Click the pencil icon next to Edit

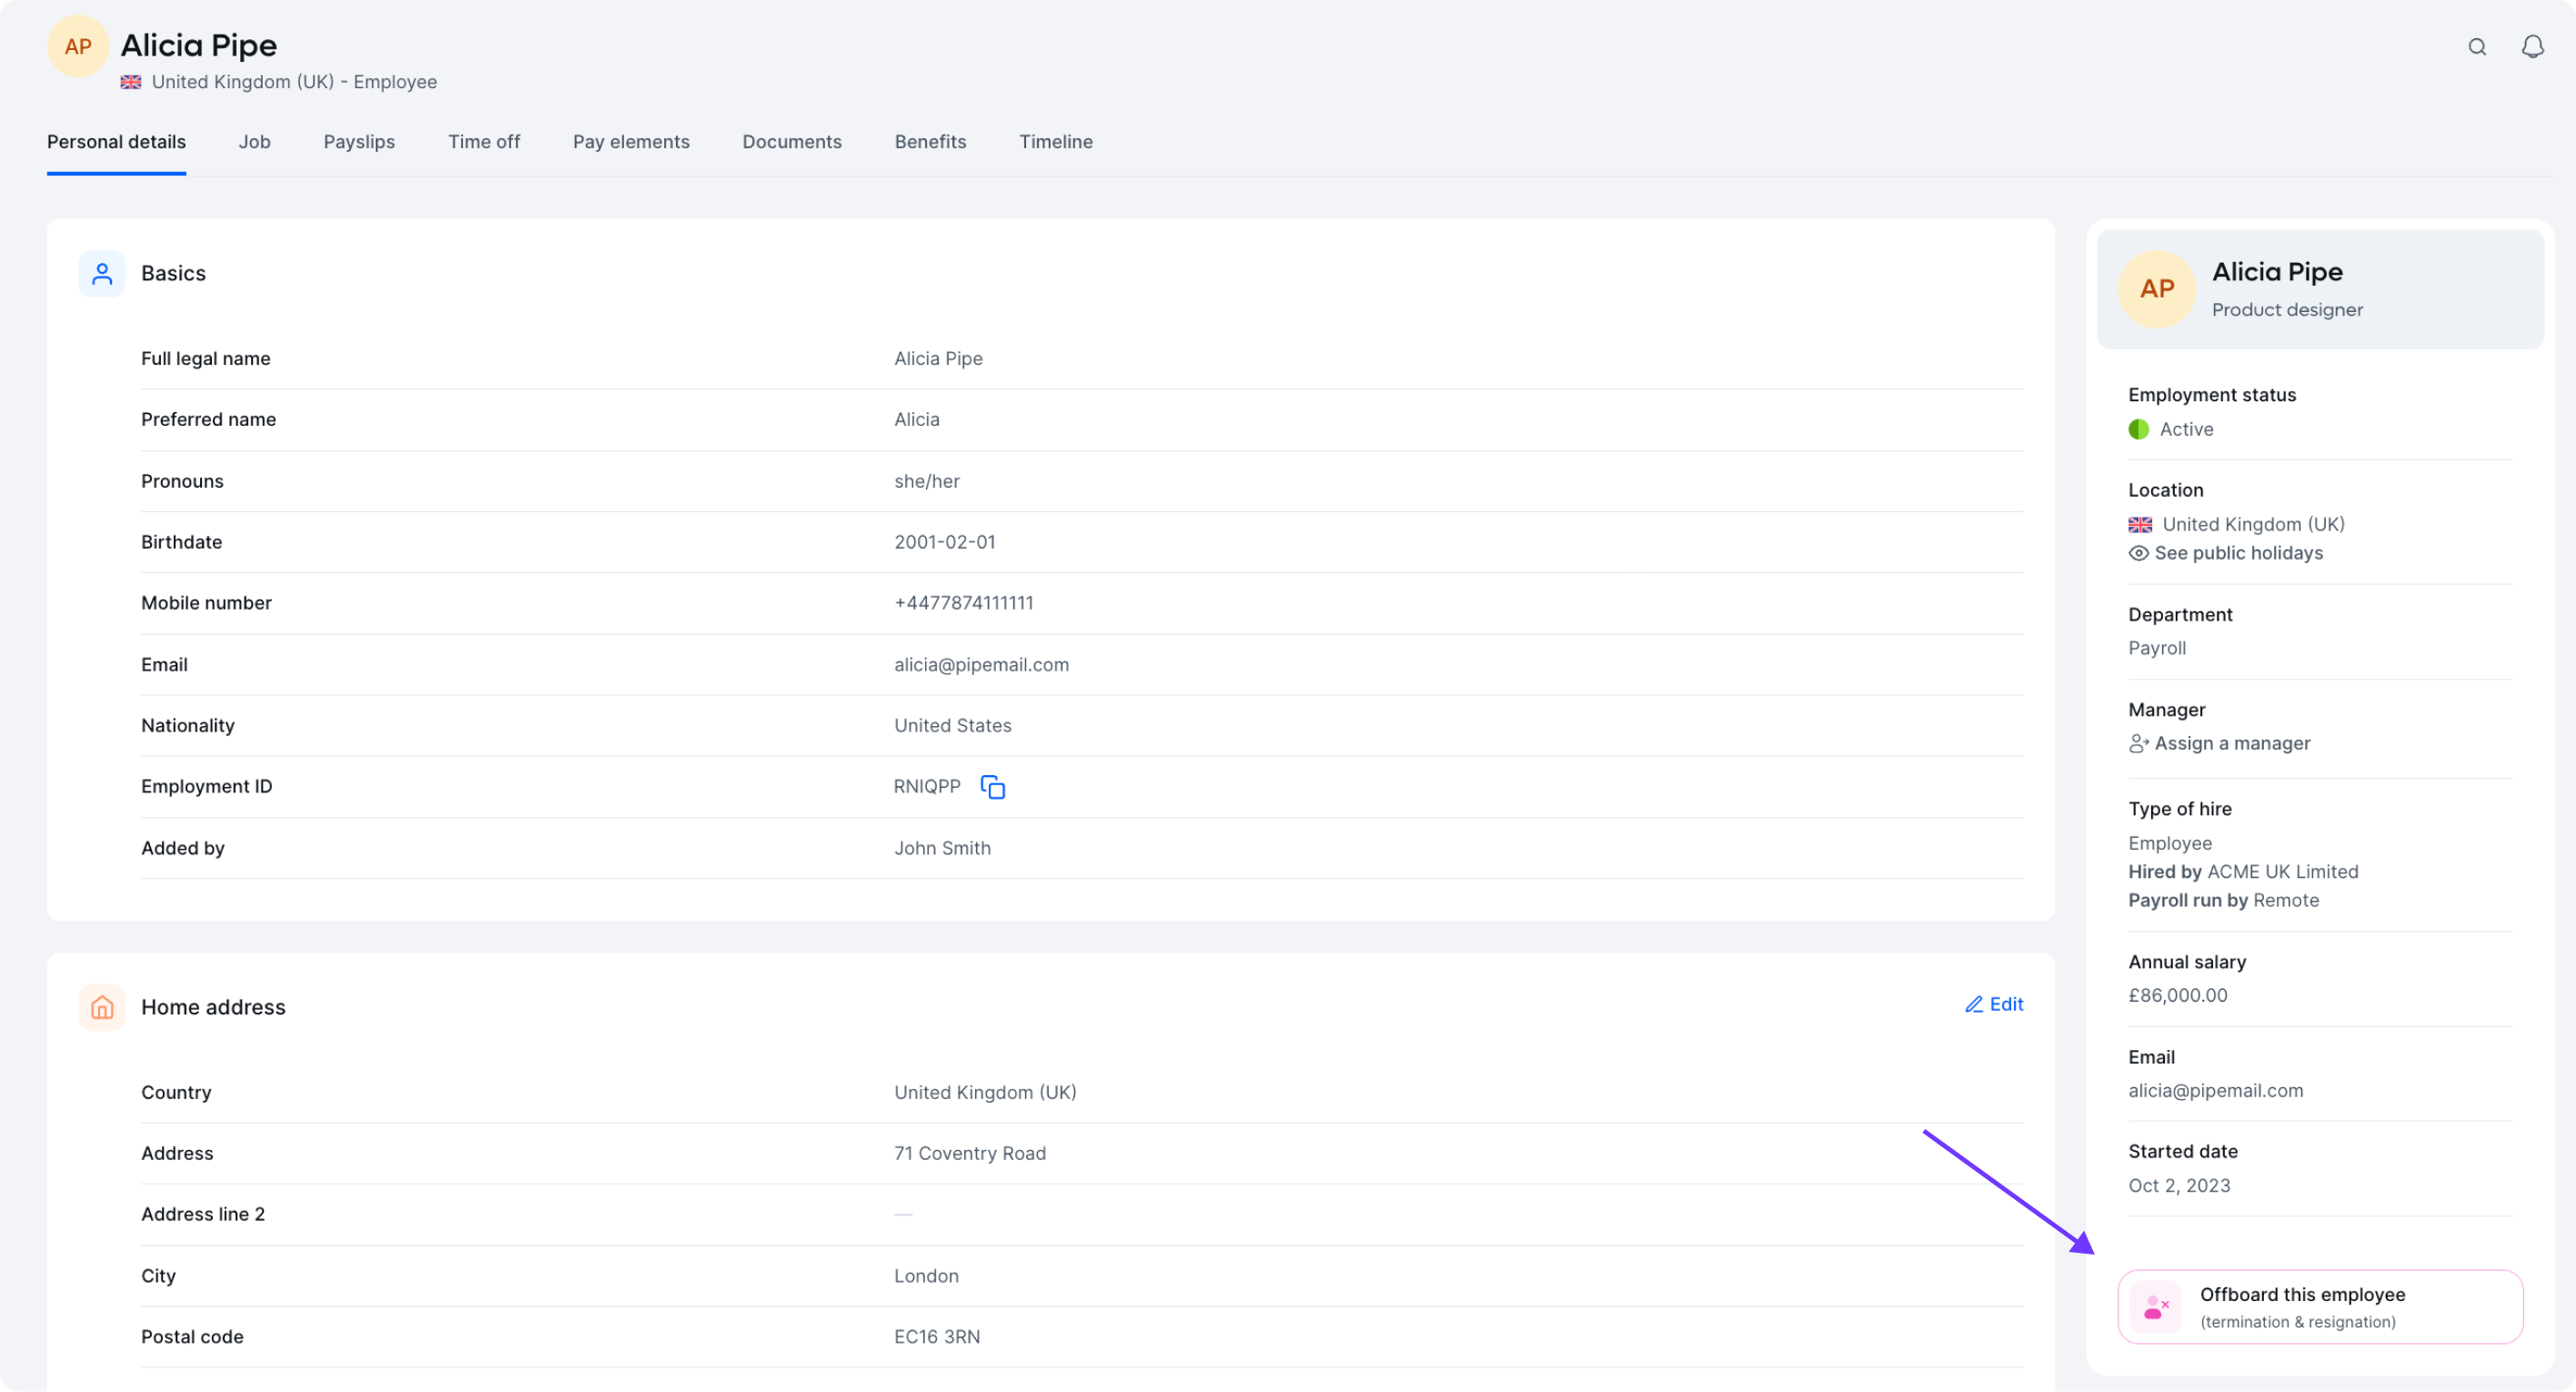tap(1976, 1004)
